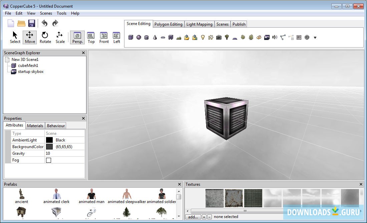The image size is (367, 223).
Task: Select the Rotate tool
Action: click(x=45, y=37)
